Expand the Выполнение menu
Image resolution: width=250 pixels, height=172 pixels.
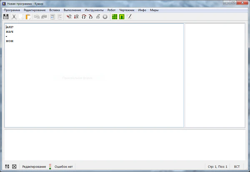(x=72, y=10)
